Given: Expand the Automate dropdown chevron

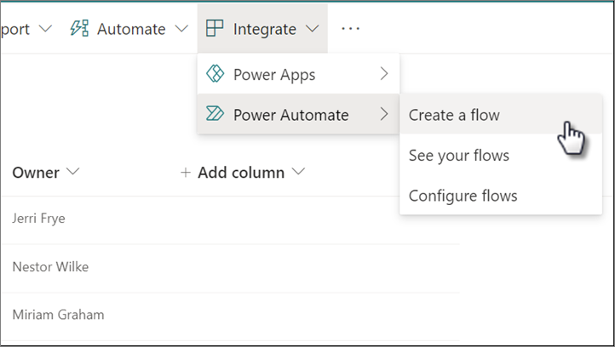Looking at the screenshot, I should (181, 29).
